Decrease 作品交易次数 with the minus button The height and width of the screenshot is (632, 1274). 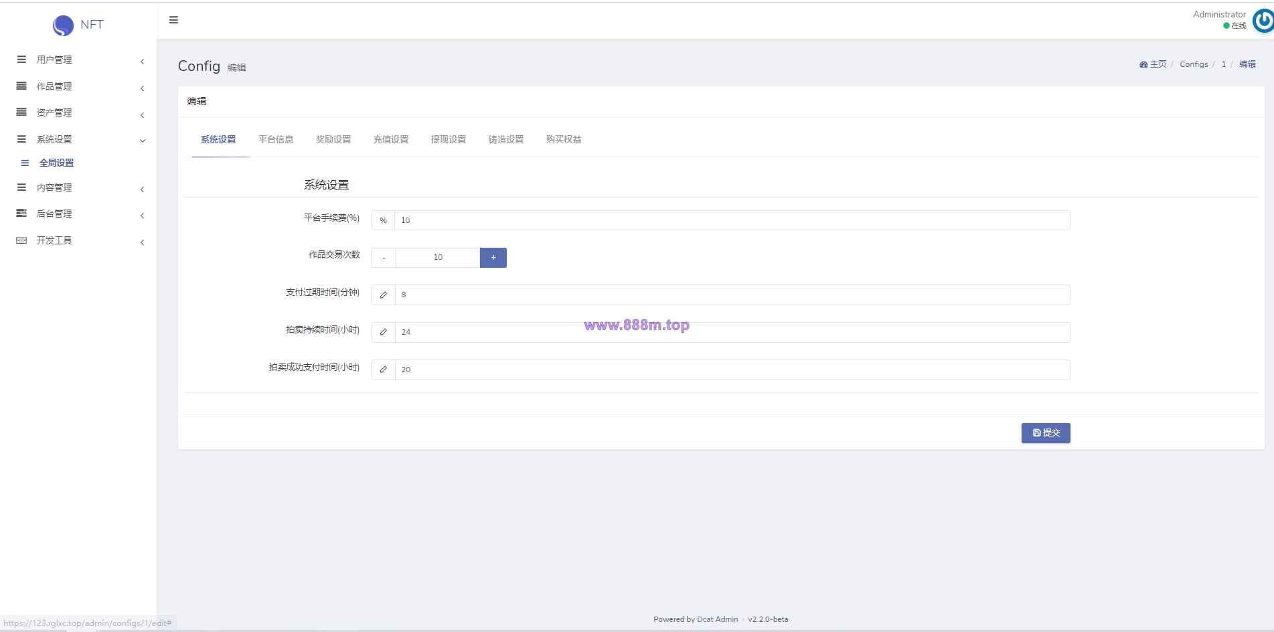pyautogui.click(x=384, y=258)
